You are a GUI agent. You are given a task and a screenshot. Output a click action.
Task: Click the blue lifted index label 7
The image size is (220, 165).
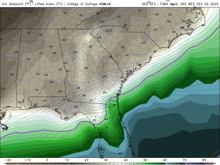pos(95,117)
